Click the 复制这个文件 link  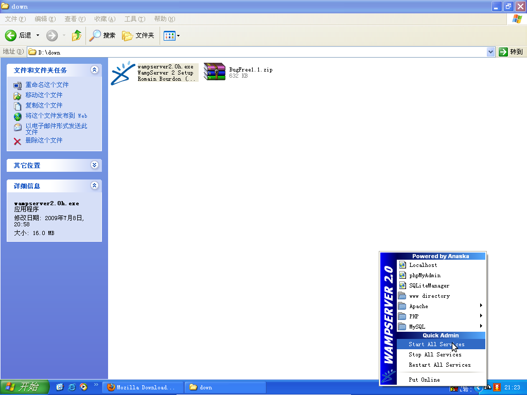click(44, 105)
